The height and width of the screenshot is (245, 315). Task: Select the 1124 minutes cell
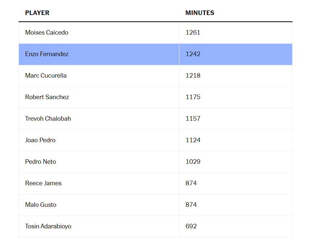193,140
